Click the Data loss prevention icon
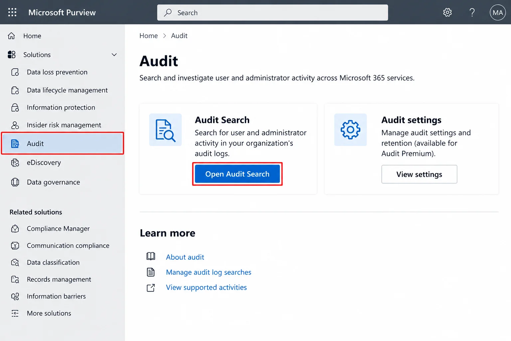 coord(15,72)
